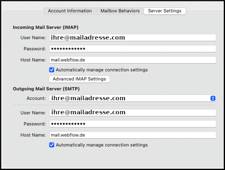
Task: Toggle SMTP Automatically manage connection settings checkbox
Action: (52, 145)
